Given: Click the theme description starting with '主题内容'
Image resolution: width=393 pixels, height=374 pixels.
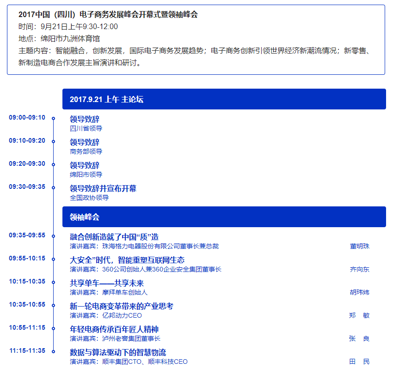Looking at the screenshot, I should pyautogui.click(x=194, y=57).
